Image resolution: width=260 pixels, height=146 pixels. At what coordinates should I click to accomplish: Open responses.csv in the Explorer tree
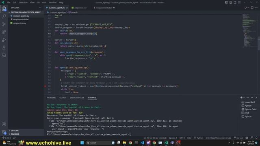(19, 23)
